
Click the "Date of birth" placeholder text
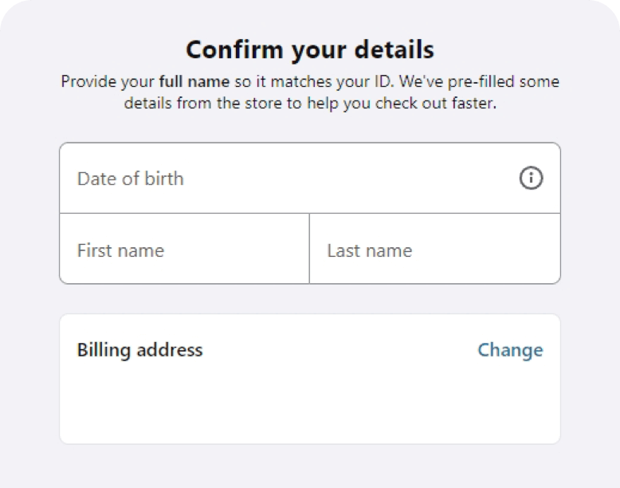pyautogui.click(x=131, y=179)
